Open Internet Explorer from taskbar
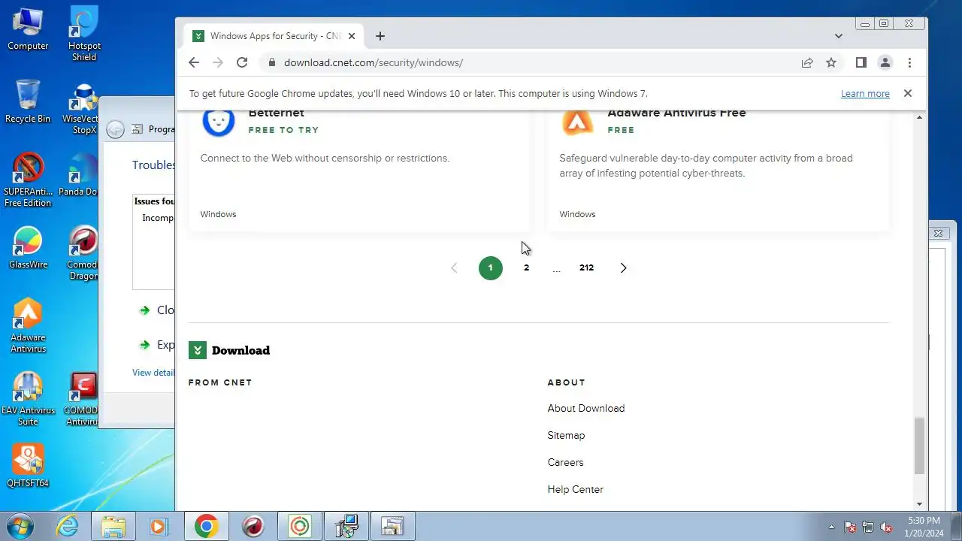The width and height of the screenshot is (962, 541). (68, 526)
